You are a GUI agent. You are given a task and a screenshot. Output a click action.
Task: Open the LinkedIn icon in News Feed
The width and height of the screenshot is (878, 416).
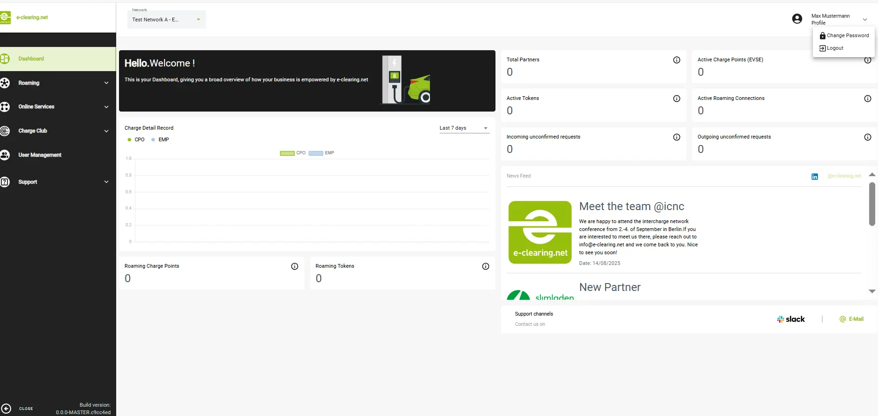[x=814, y=177]
